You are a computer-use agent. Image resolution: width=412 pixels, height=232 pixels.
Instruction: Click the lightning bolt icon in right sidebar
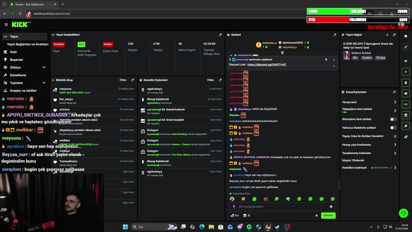(x=406, y=72)
